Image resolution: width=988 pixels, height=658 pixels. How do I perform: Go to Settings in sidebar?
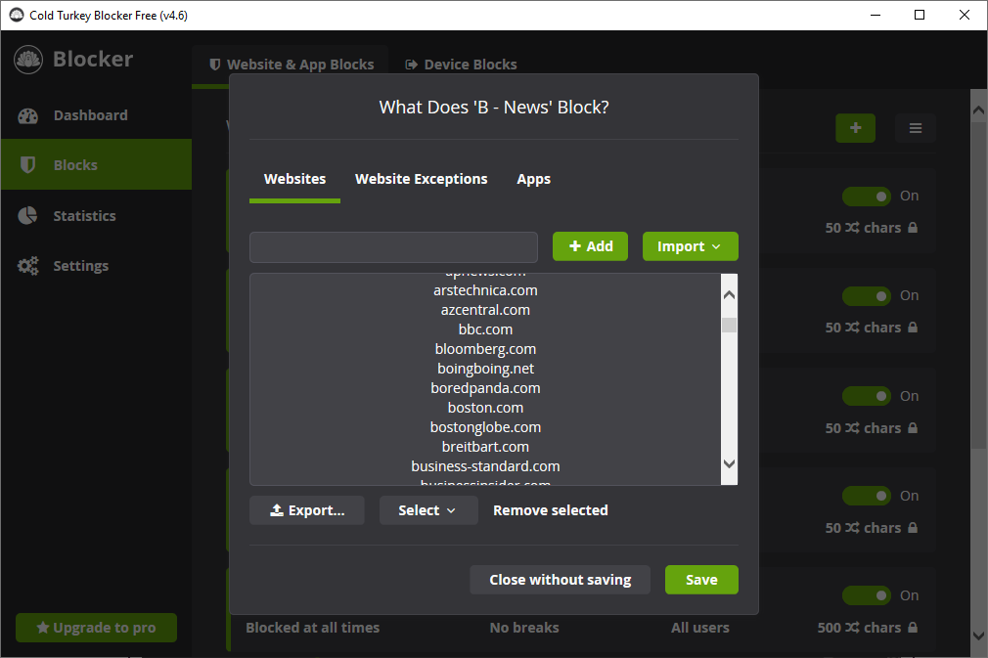[x=97, y=266]
